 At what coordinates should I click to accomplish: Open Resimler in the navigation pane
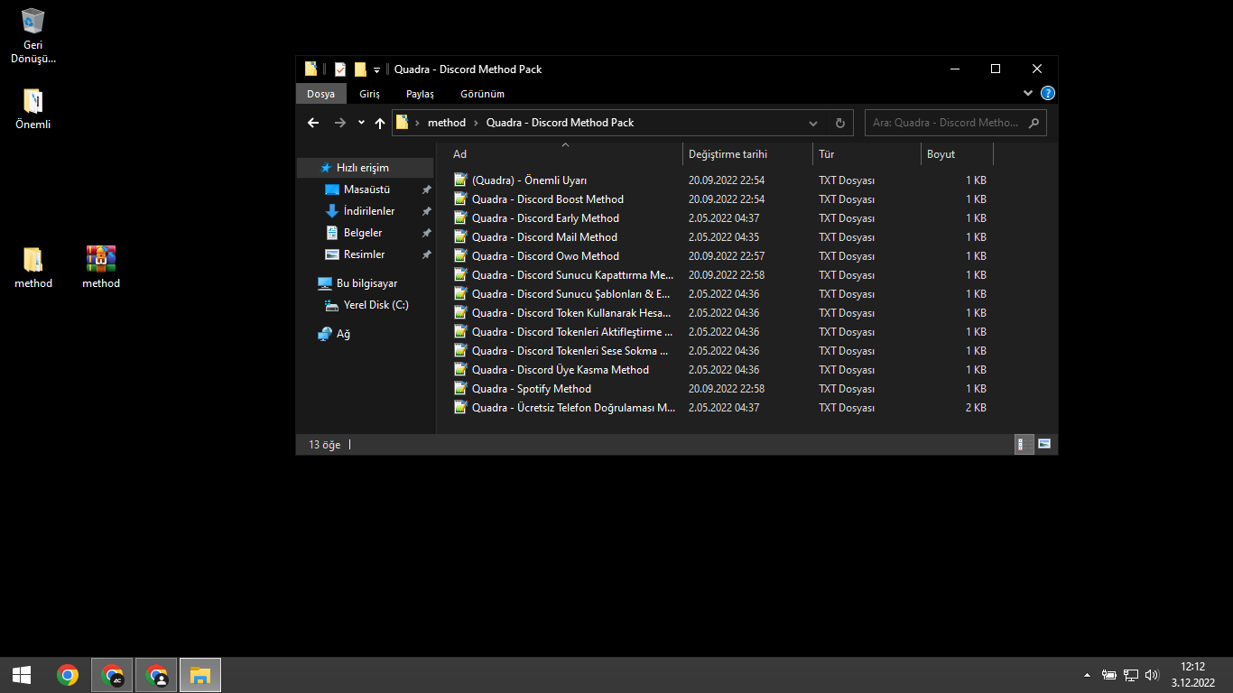click(364, 254)
